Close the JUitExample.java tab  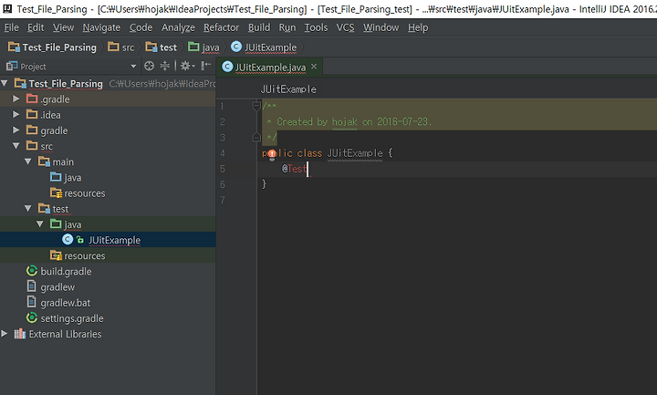(x=314, y=67)
